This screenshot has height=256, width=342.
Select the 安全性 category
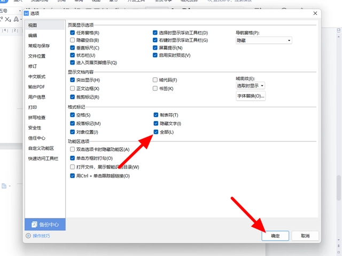tap(45, 128)
